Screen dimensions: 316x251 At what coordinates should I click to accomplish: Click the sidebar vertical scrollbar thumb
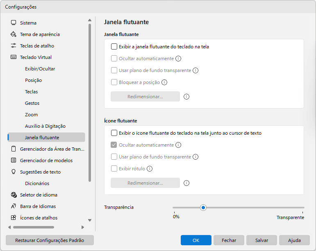pyautogui.click(x=90, y=103)
